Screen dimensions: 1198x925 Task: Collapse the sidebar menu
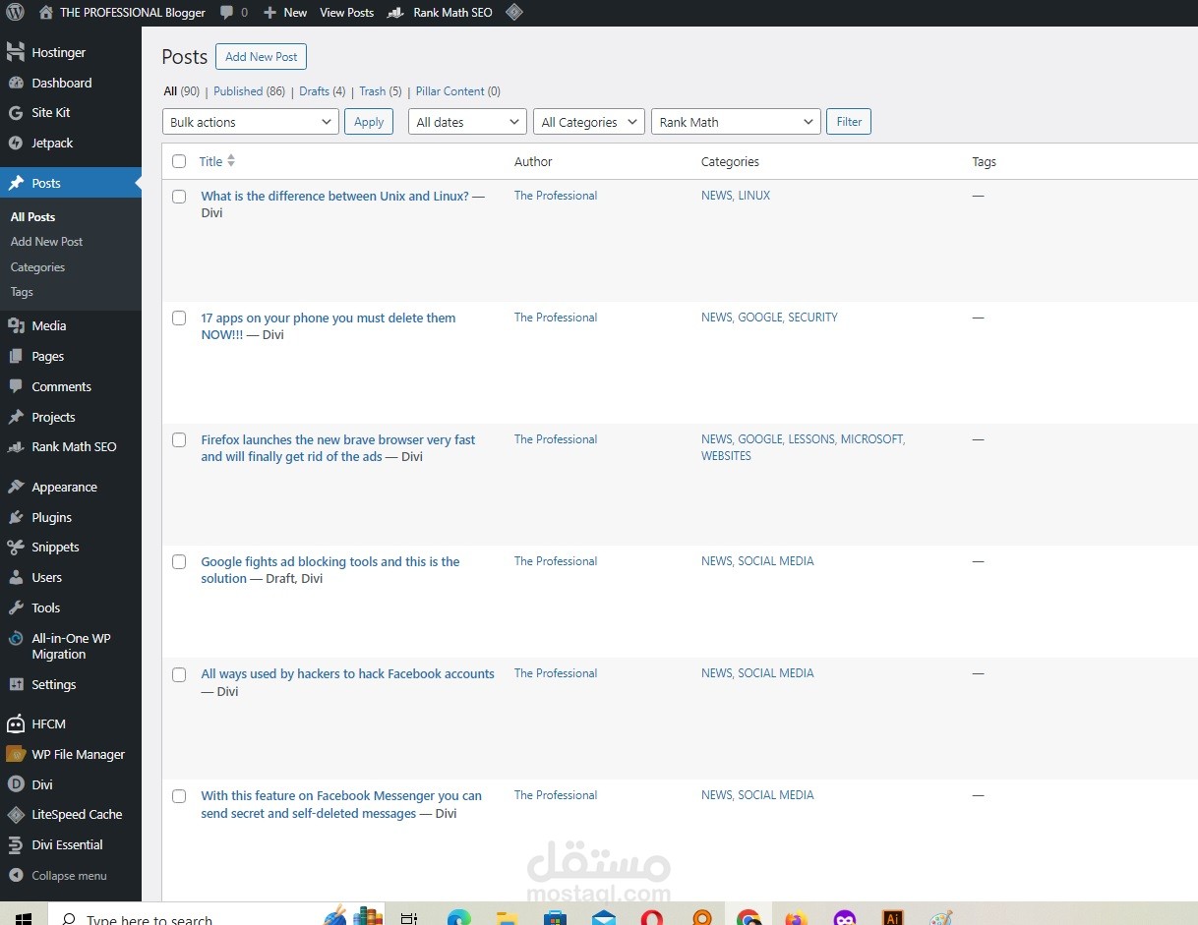click(70, 876)
